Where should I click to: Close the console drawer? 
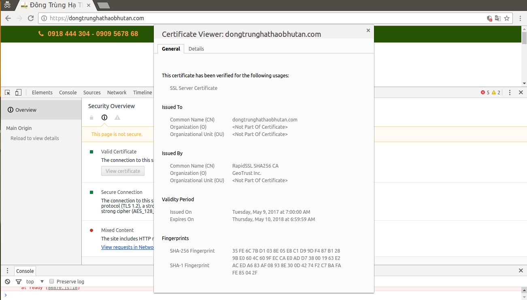(521, 270)
